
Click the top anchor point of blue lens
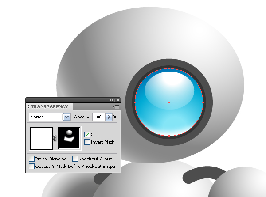(x=169, y=68)
